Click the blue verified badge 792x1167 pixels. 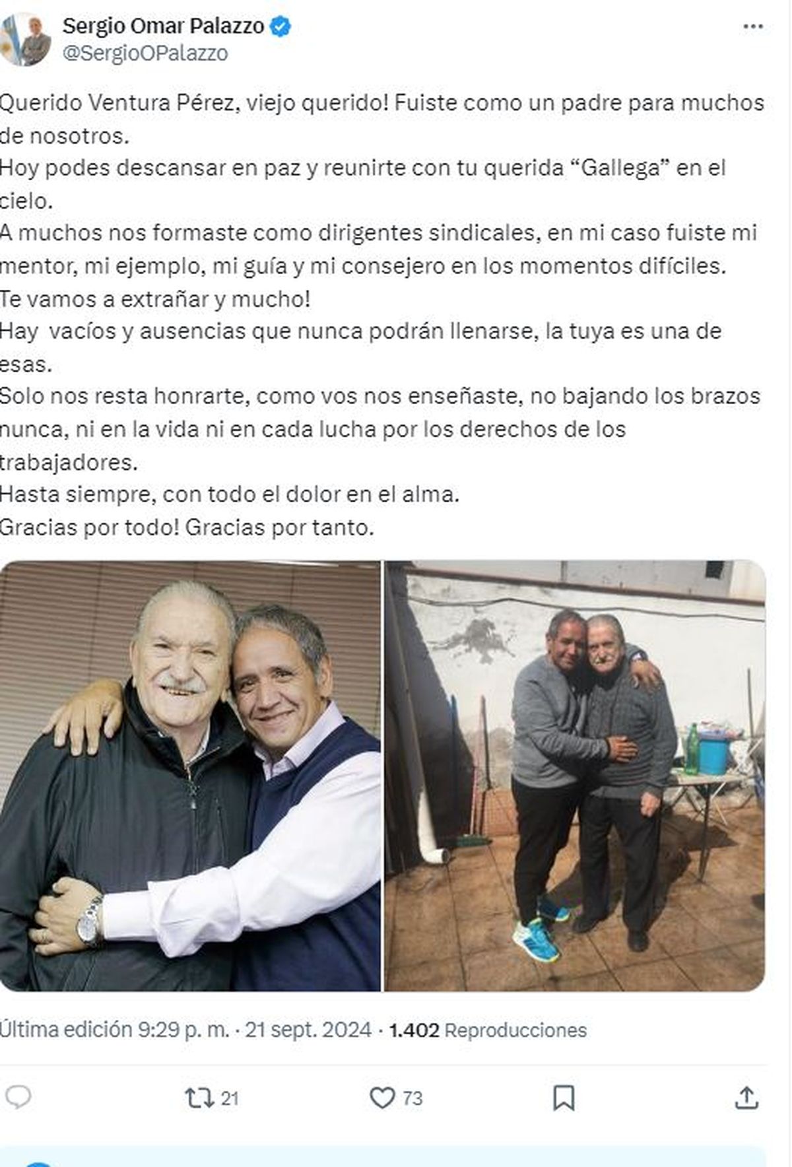pos(281,26)
